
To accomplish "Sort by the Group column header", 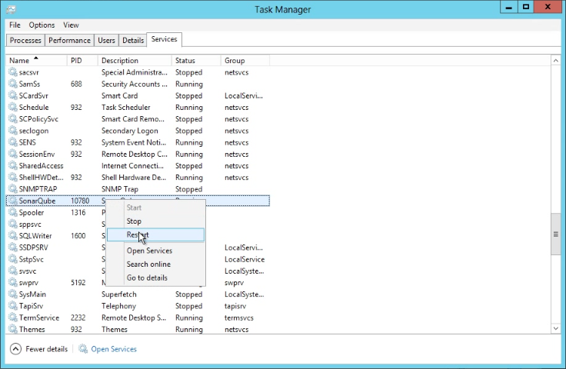I will [x=245, y=60].
